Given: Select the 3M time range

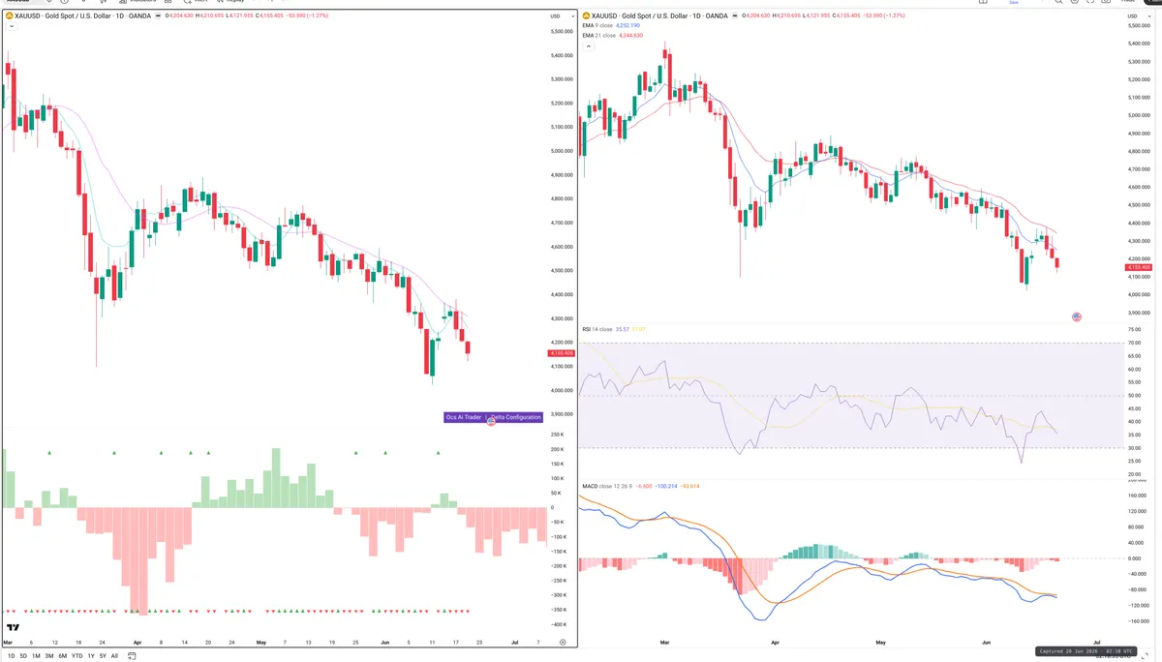Looking at the screenshot, I should tap(49, 656).
